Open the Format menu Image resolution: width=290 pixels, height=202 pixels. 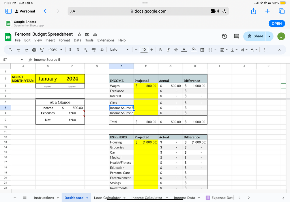(x=64, y=40)
